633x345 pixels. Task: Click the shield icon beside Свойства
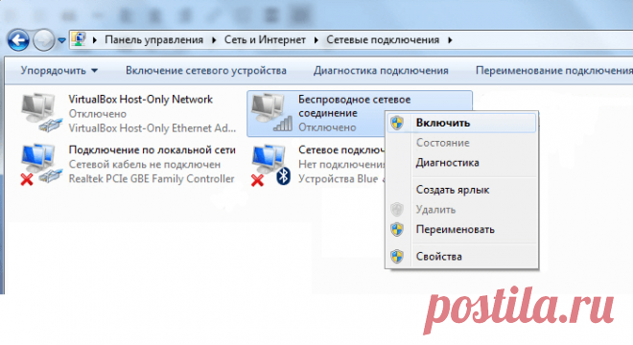click(397, 256)
